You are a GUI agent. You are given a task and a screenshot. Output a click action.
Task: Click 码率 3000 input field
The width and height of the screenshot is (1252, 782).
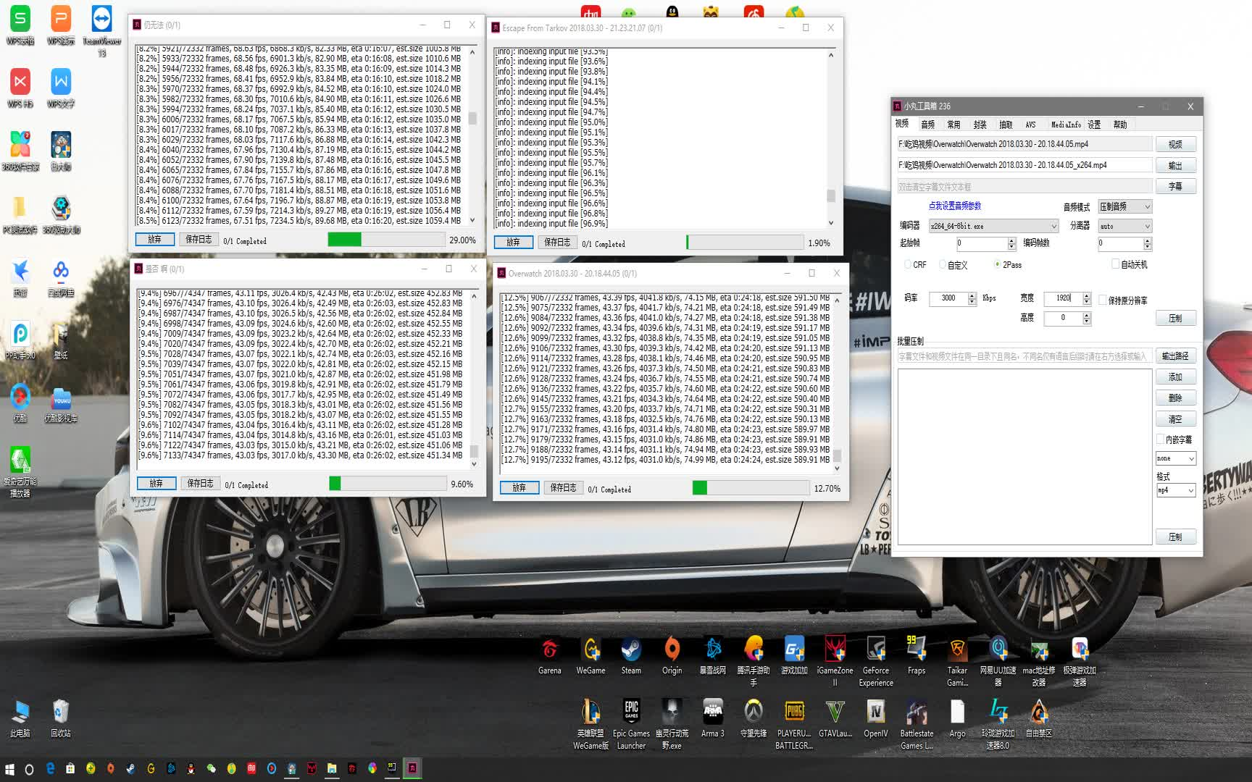click(x=948, y=298)
